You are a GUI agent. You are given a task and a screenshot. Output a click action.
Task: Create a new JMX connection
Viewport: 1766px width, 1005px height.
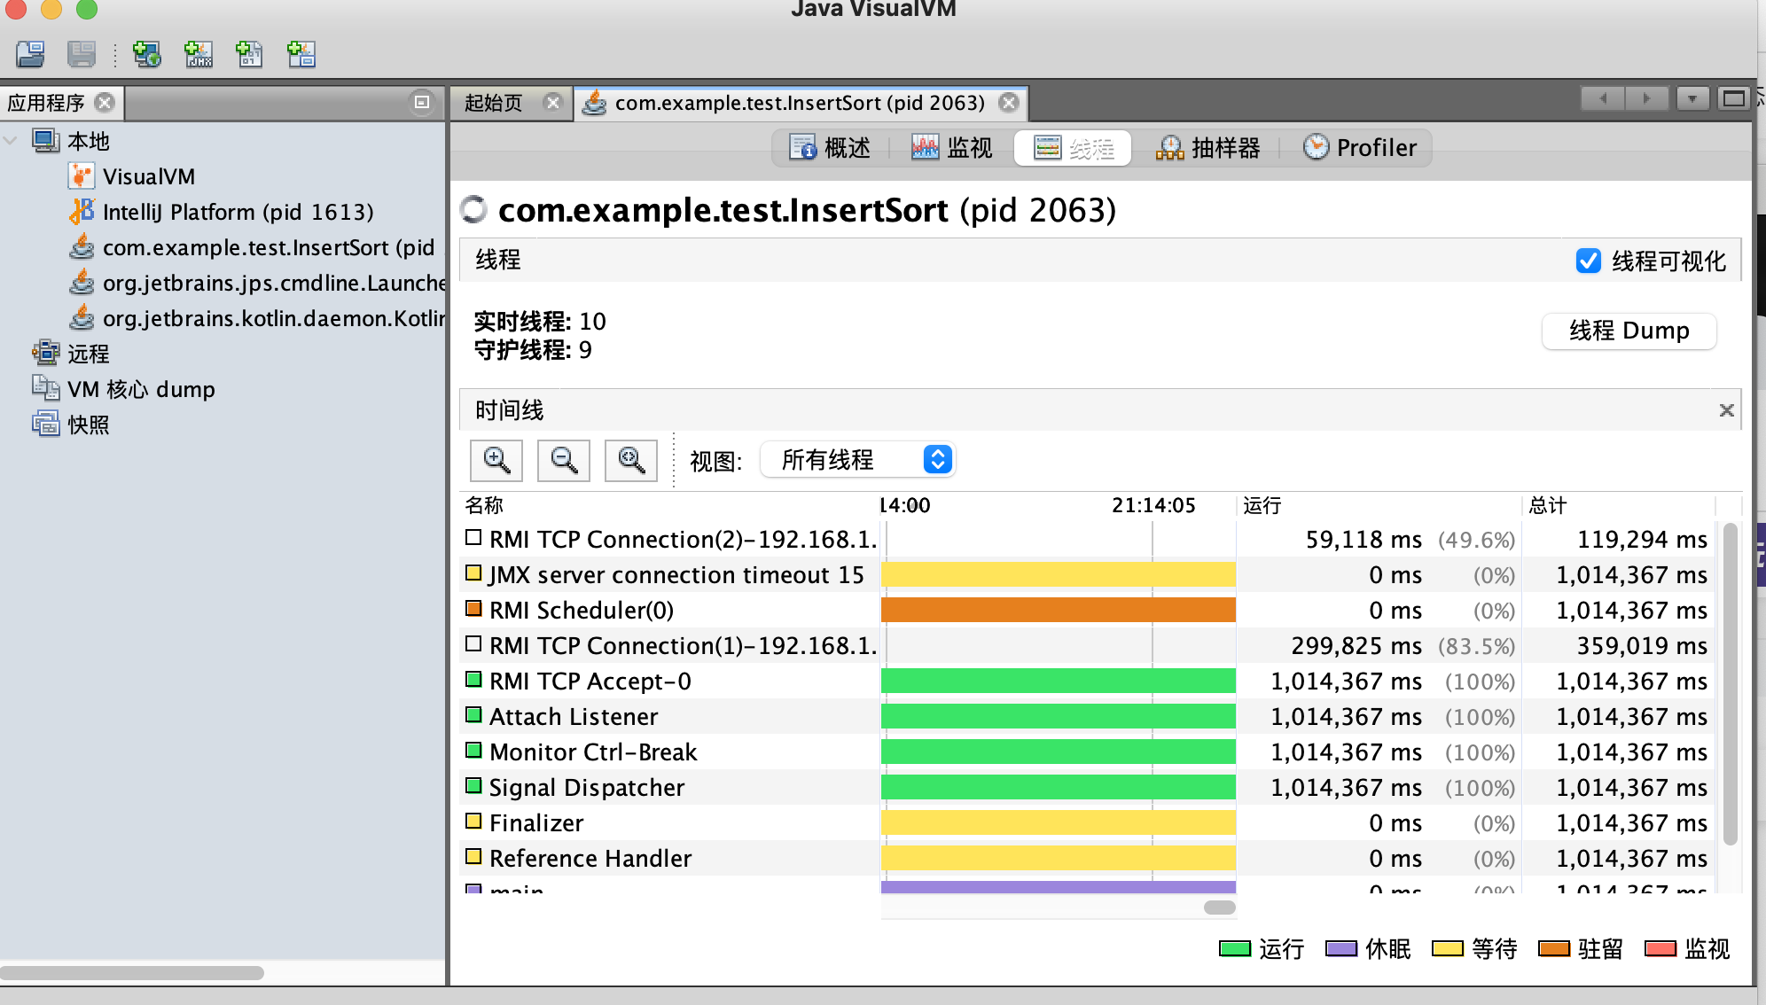tap(197, 54)
